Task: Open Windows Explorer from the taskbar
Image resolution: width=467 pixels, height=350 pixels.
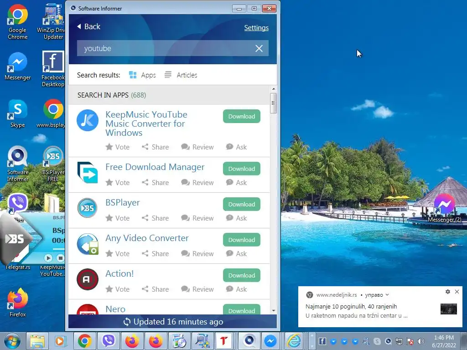Action: pos(37,341)
